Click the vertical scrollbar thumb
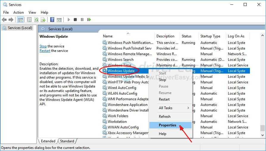The height and width of the screenshot is (151, 266). click(262, 128)
